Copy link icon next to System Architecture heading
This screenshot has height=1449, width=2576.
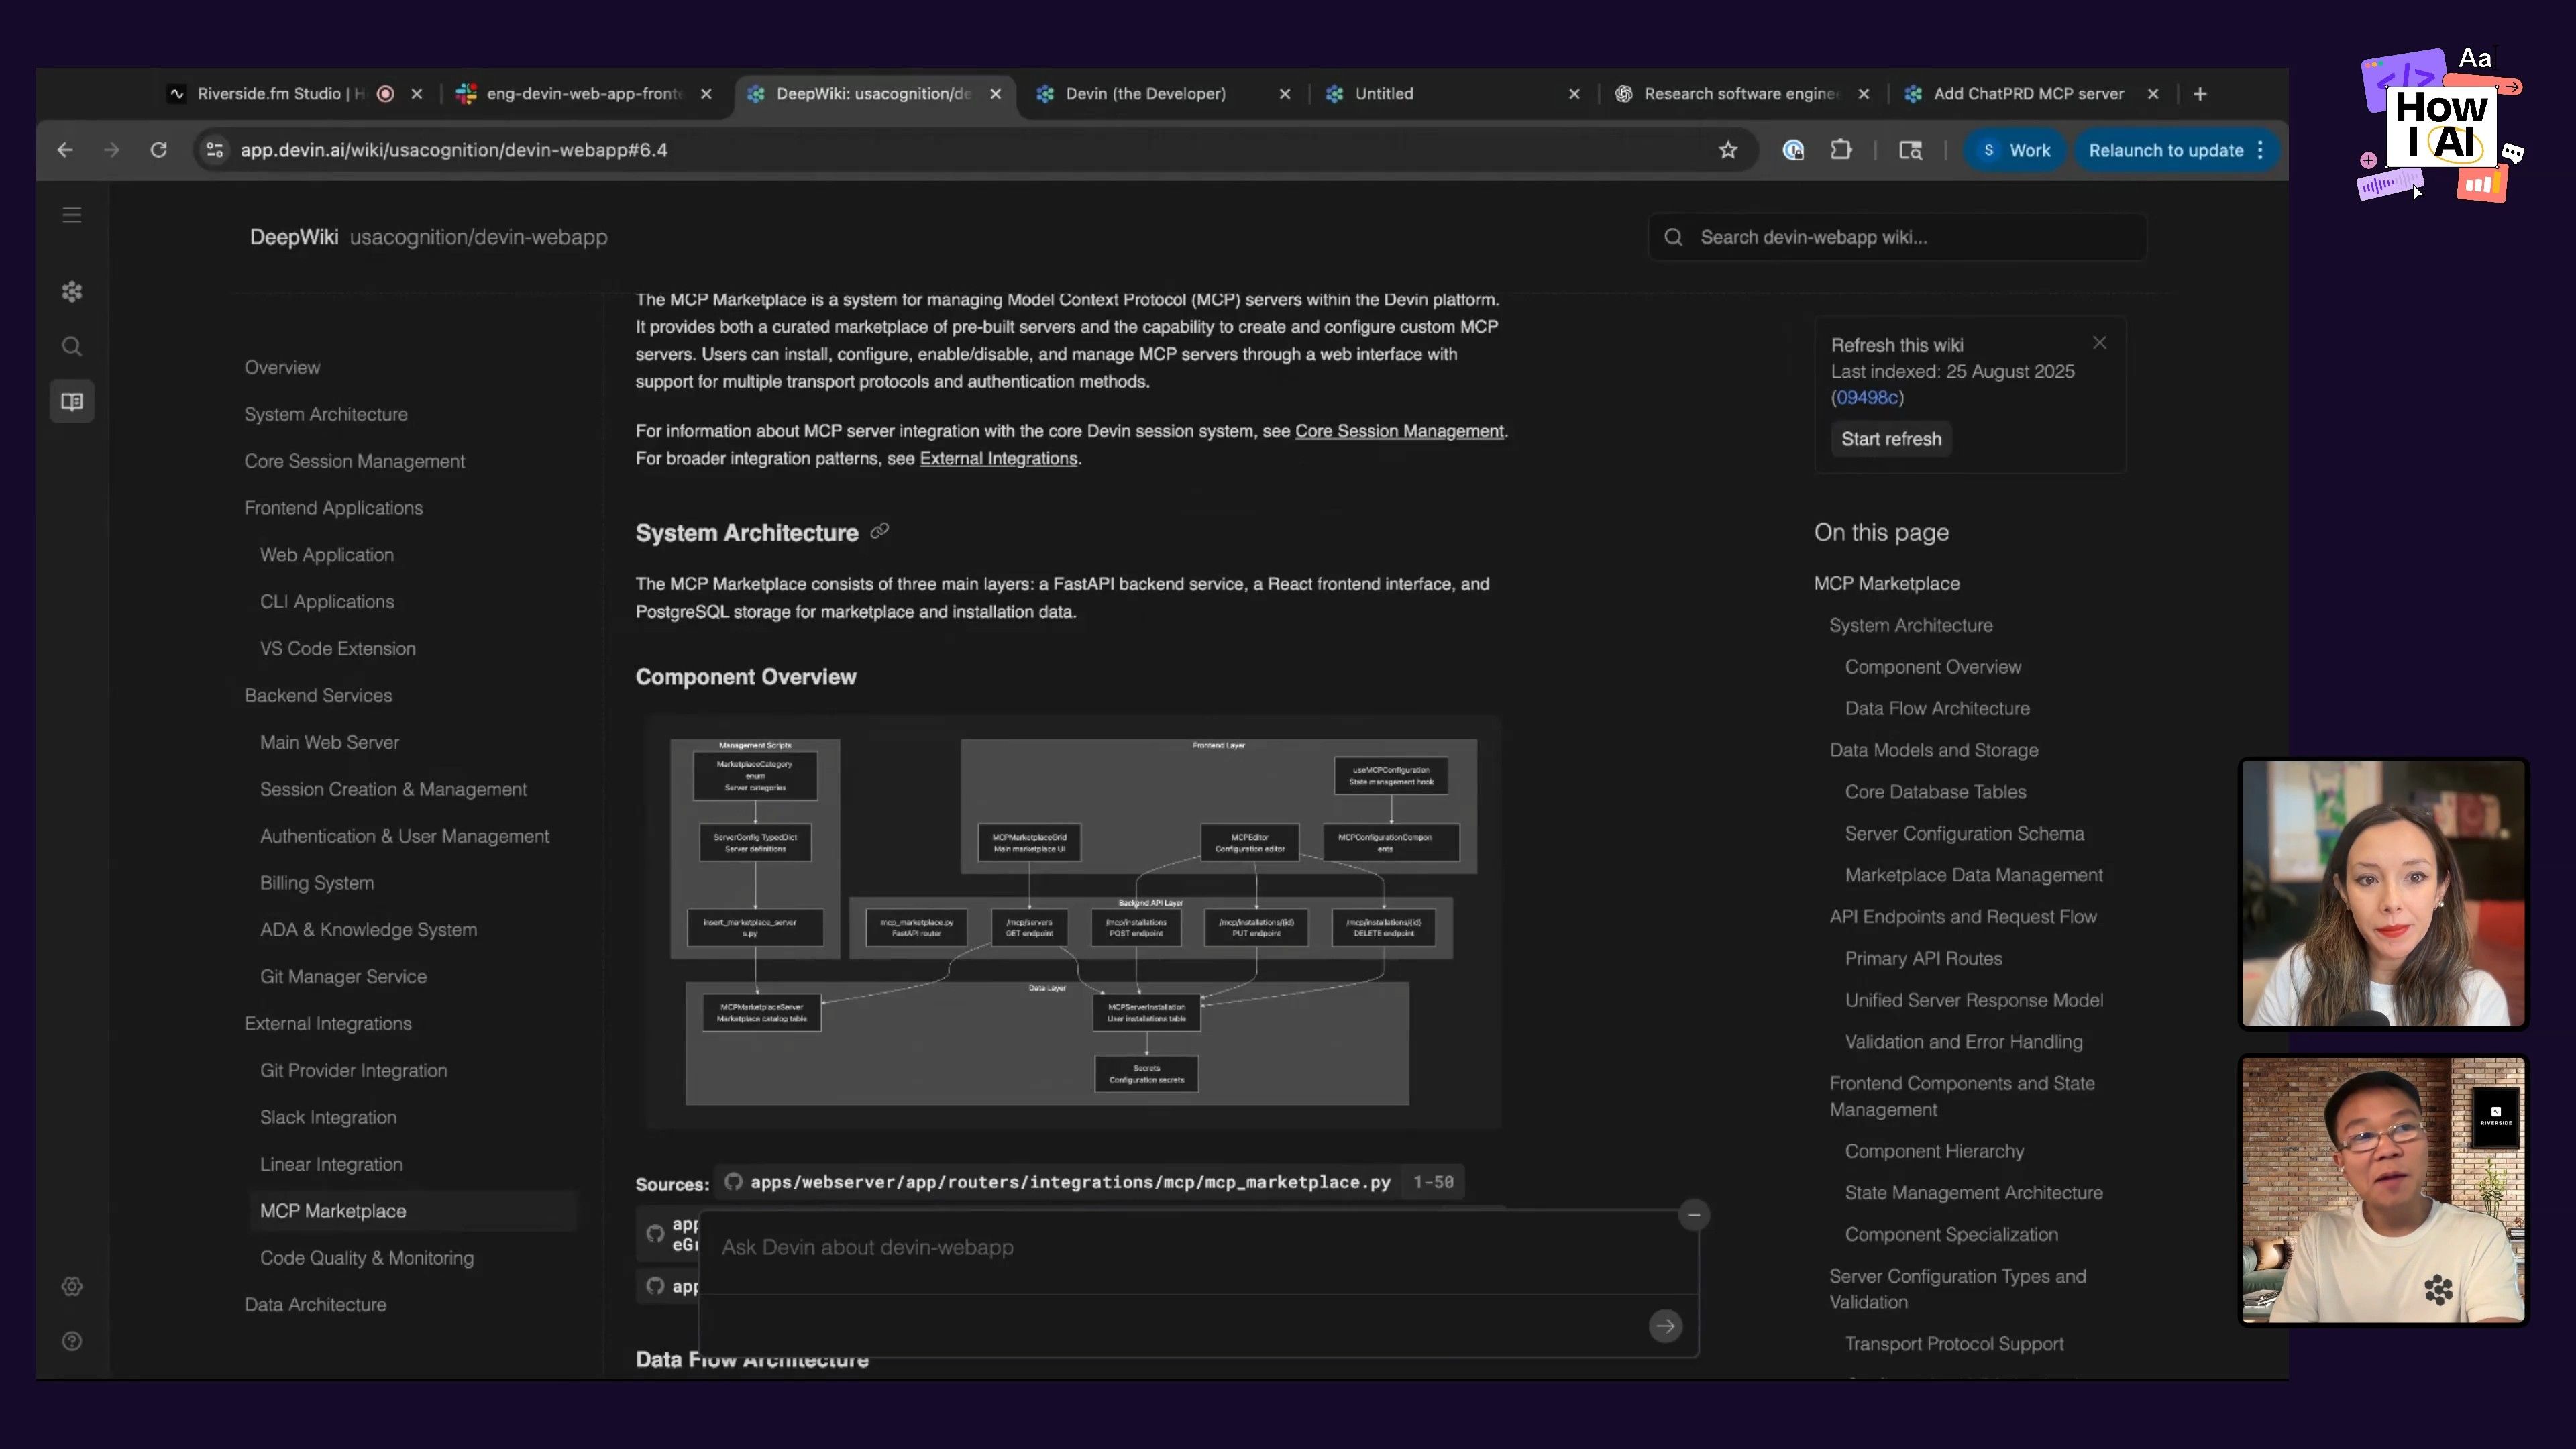tap(880, 532)
